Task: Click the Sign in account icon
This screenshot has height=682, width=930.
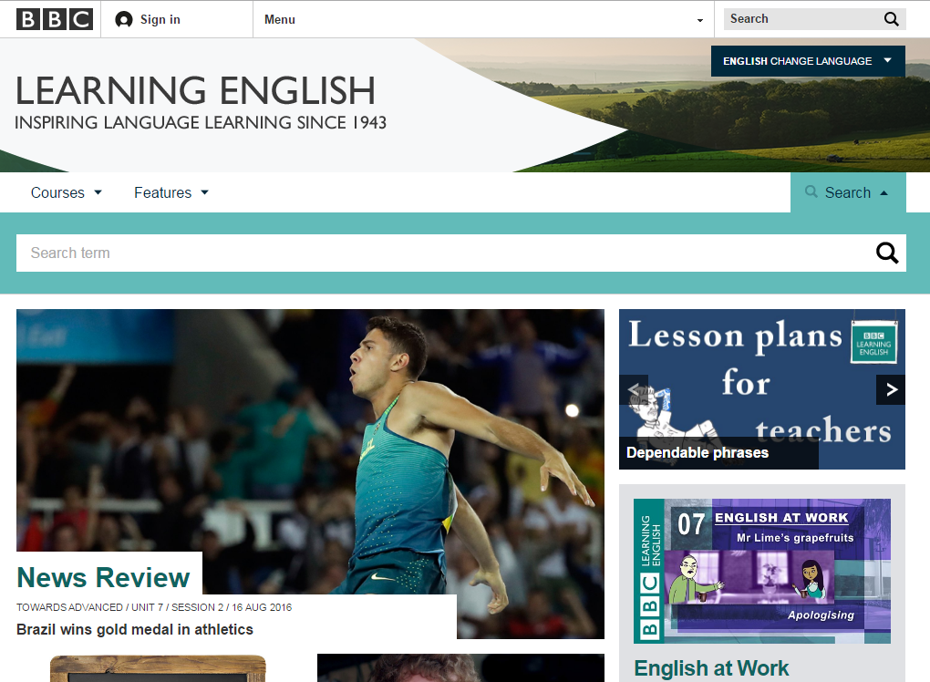Action: pyautogui.click(x=123, y=19)
